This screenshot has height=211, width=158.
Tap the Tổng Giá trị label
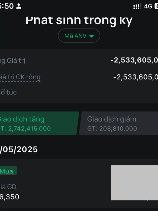(13, 60)
